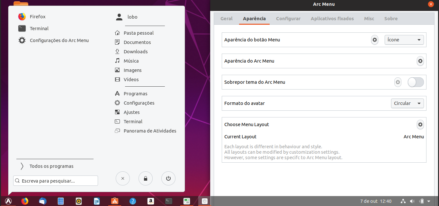Open Terminal from the Arc Menu shortcuts
439x206 pixels.
(39, 28)
